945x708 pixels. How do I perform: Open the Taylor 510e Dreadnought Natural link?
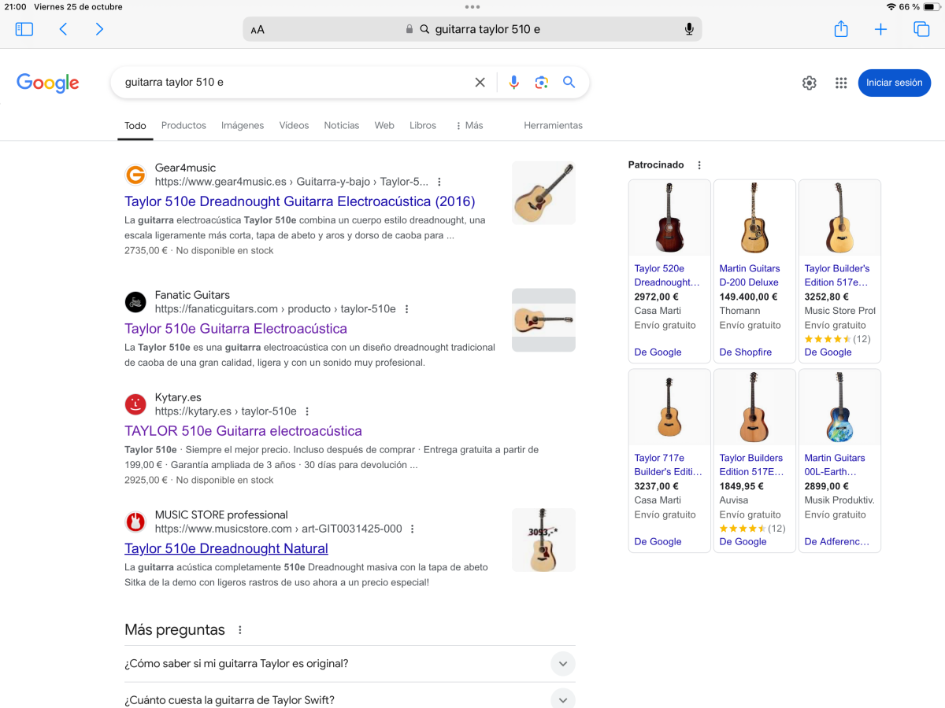point(226,548)
